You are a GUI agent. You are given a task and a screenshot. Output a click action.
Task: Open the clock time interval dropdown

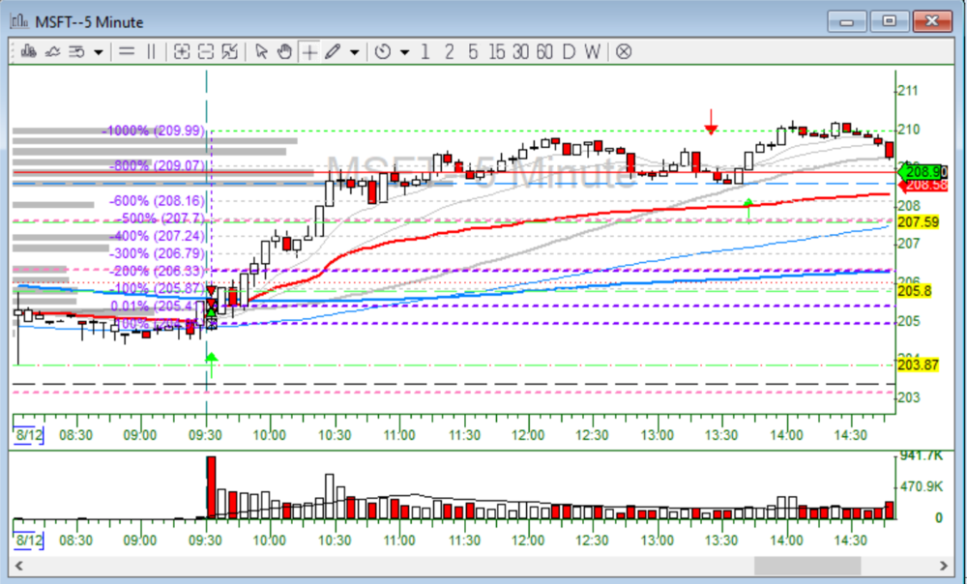403,52
